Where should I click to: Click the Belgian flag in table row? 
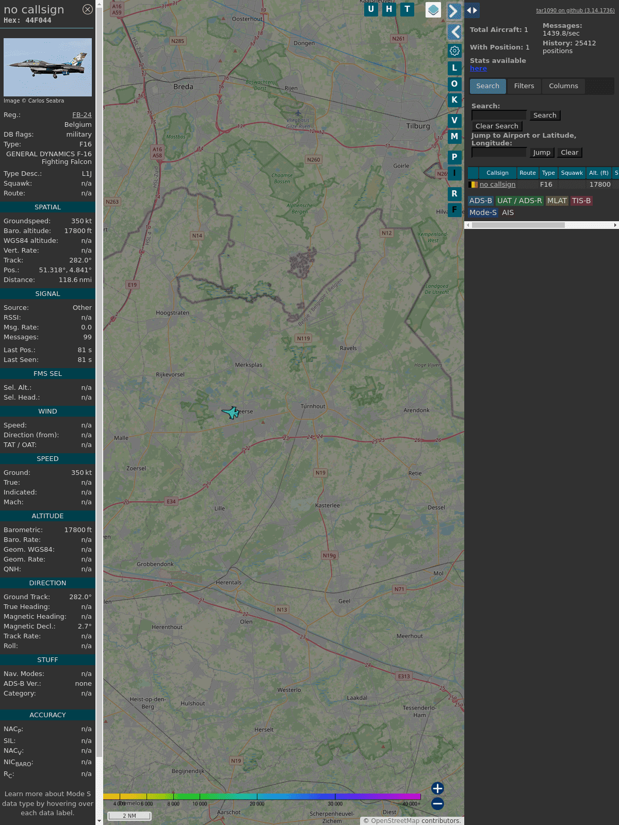click(473, 185)
